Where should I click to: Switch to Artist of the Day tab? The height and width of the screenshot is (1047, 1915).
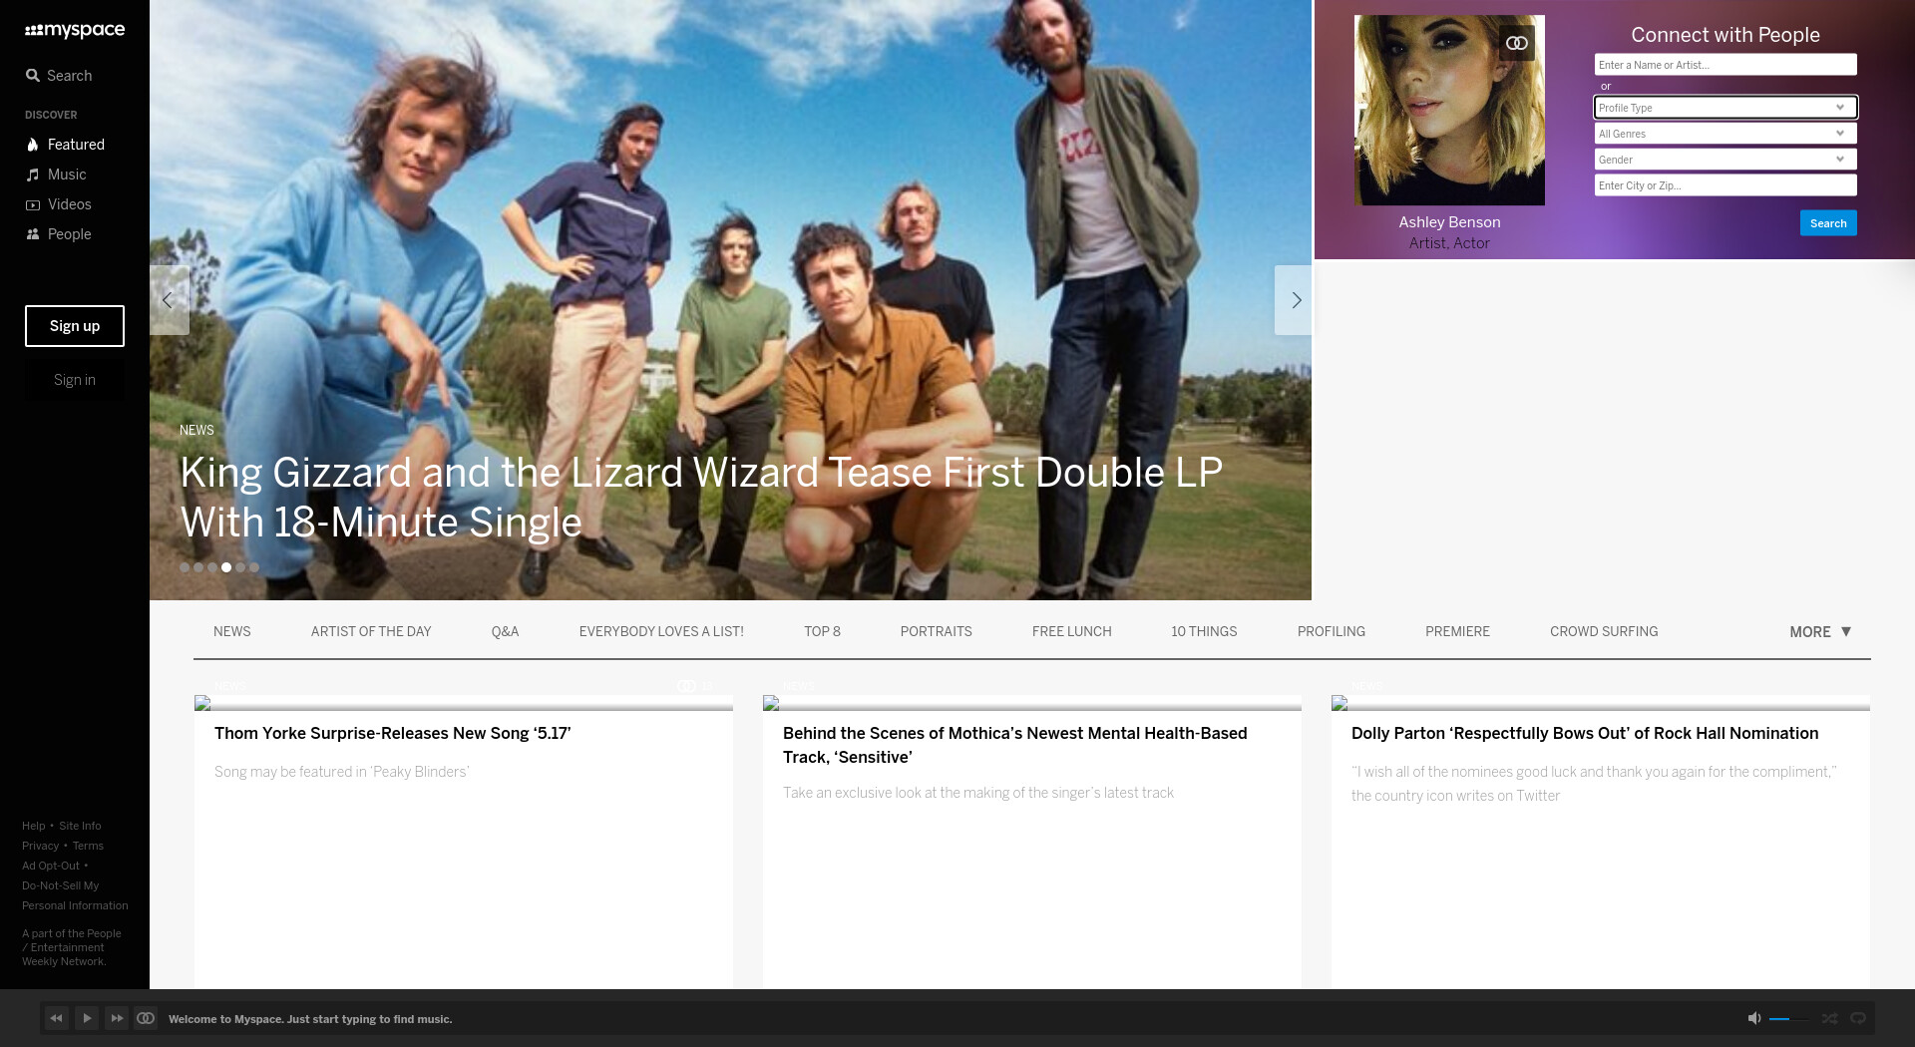point(371,632)
